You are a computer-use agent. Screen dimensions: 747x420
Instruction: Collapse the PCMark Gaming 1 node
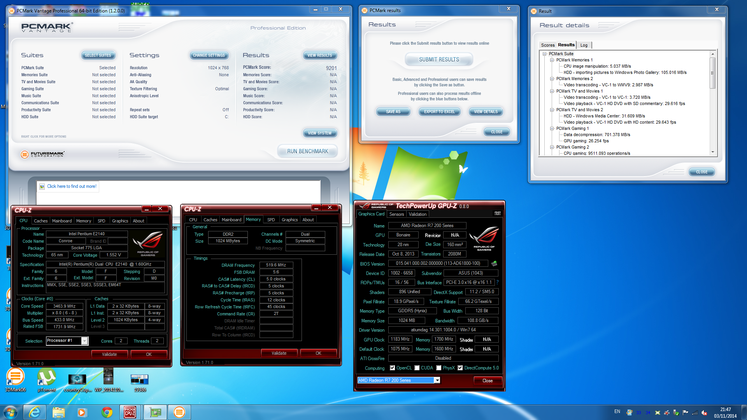click(552, 129)
